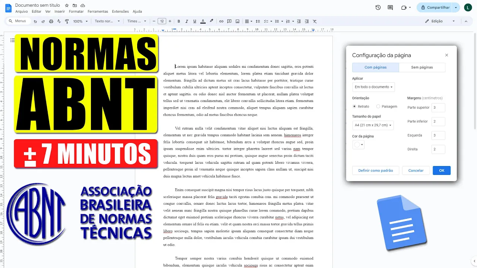Click the line and paragraph spacing icon
Image resolution: width=477 pixels, height=268 pixels.
point(258,21)
